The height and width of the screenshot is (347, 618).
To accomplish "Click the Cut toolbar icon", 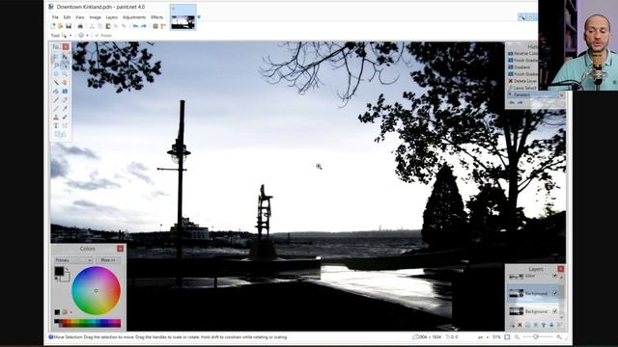I will 92,26.
